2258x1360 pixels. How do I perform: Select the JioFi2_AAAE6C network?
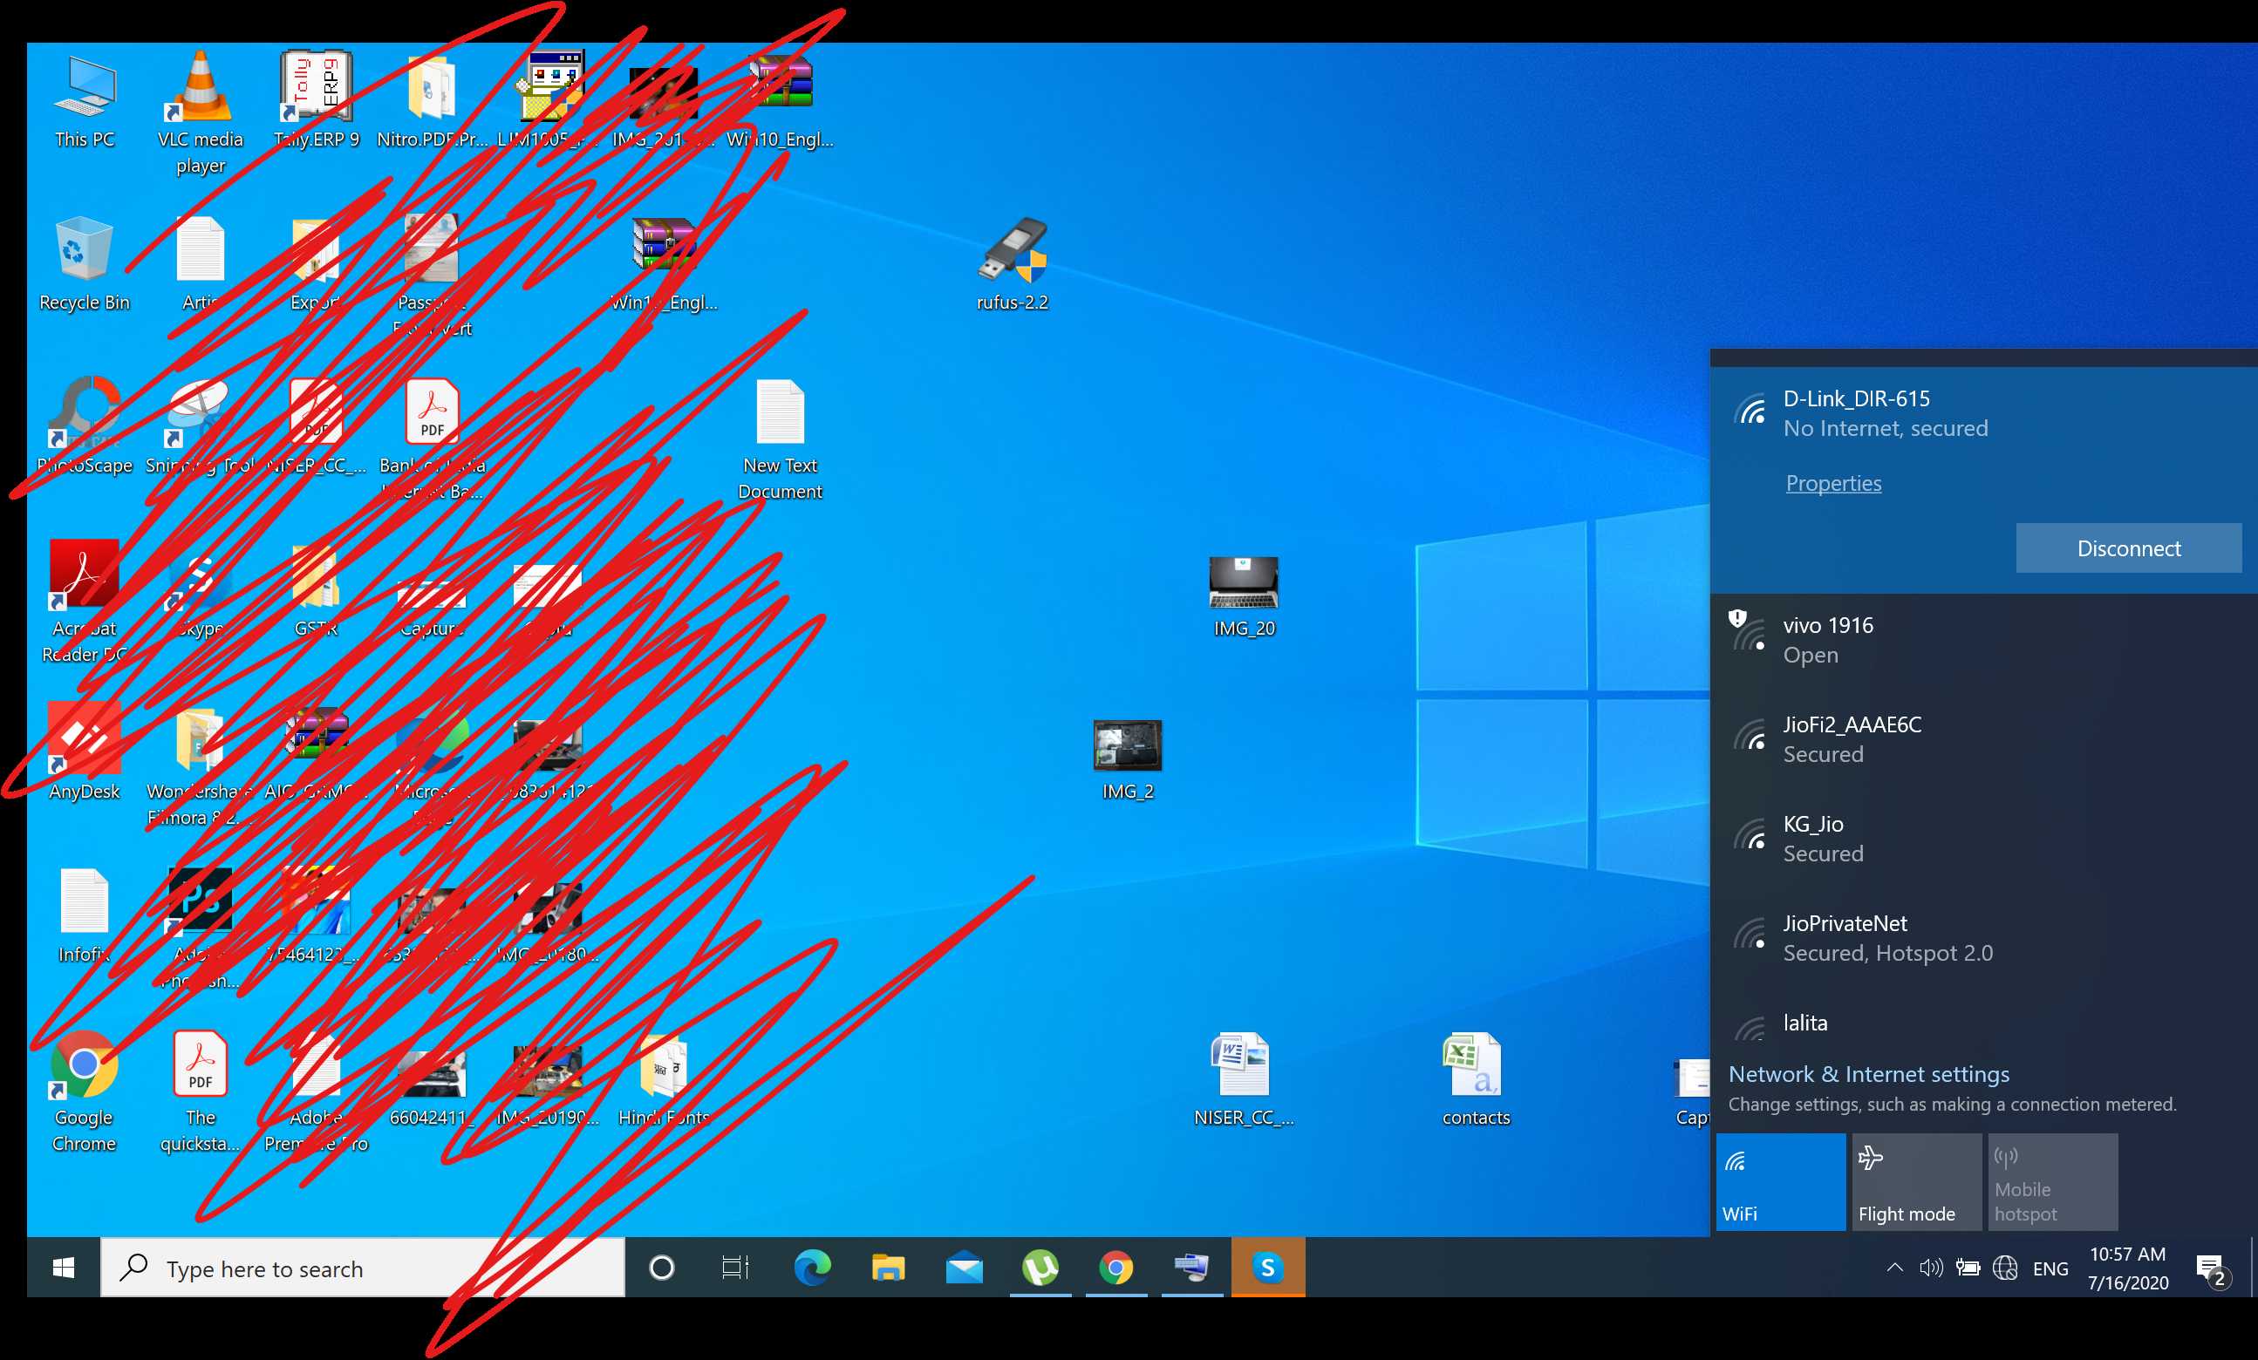pos(1984,739)
